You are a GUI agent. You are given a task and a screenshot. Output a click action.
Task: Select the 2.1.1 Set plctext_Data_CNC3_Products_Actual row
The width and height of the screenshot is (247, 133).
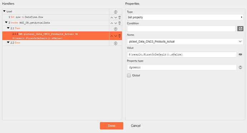point(56,36)
